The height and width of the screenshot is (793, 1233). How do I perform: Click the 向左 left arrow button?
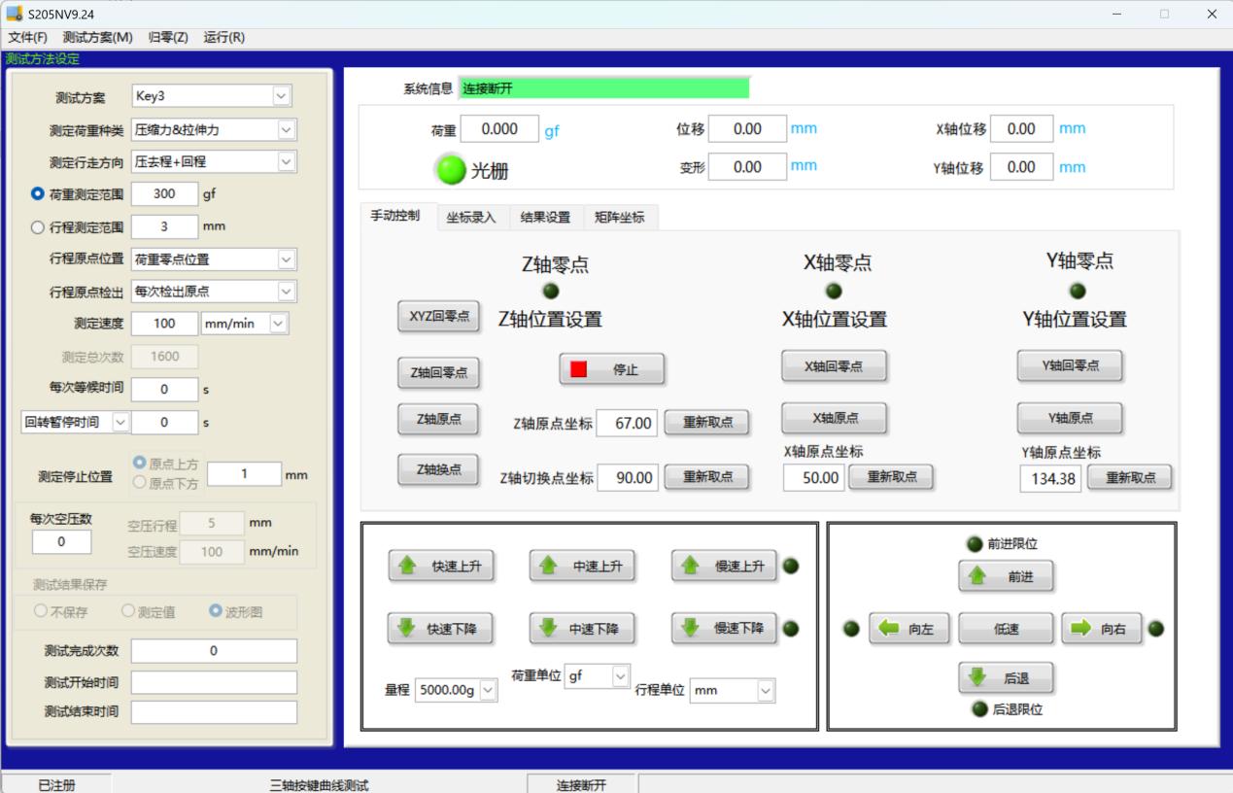click(908, 629)
